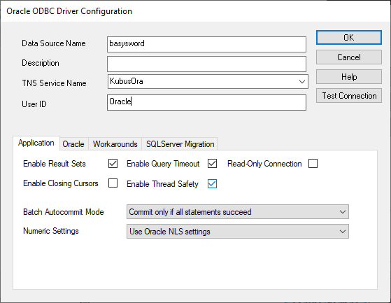Viewport: 391px width, 303px height.
Task: Click the Numeric Settings label
Action: (51, 231)
